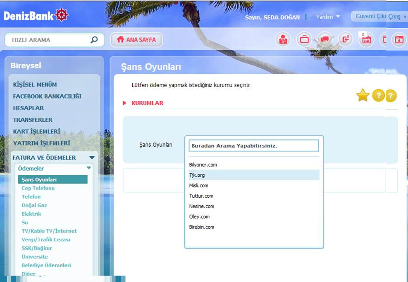Collapse the FATURA VE ÖDEMELER arrow
Viewport: 408px width, 282px height.
coord(92,157)
